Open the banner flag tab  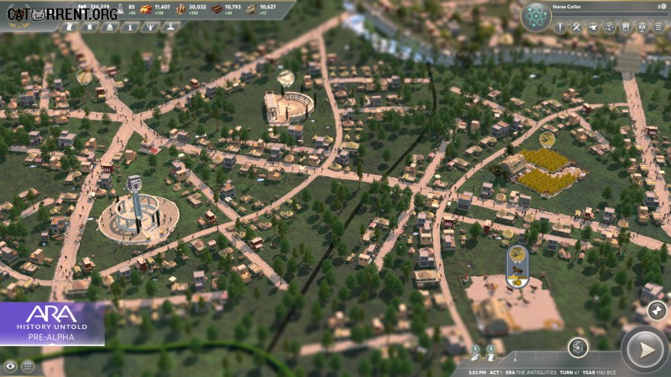point(89,27)
